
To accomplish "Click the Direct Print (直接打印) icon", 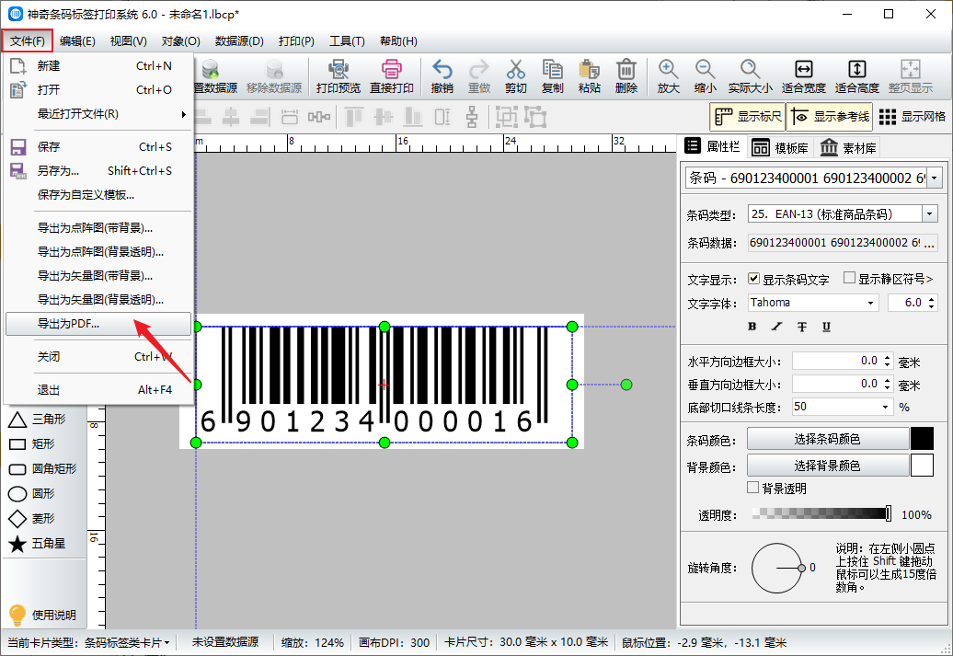I will (392, 76).
